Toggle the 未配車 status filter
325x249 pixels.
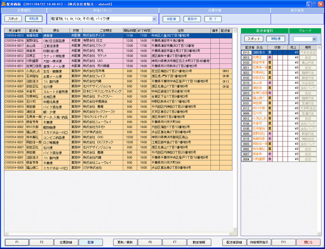pyautogui.click(x=171, y=19)
